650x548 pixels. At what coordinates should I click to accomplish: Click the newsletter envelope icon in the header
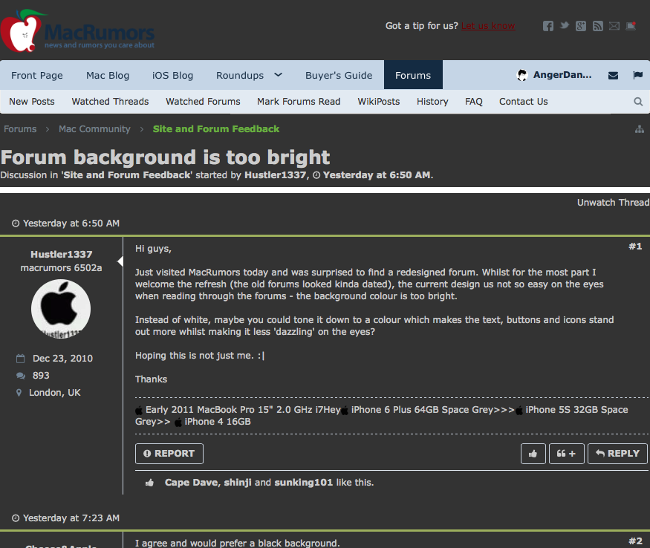pos(614,26)
